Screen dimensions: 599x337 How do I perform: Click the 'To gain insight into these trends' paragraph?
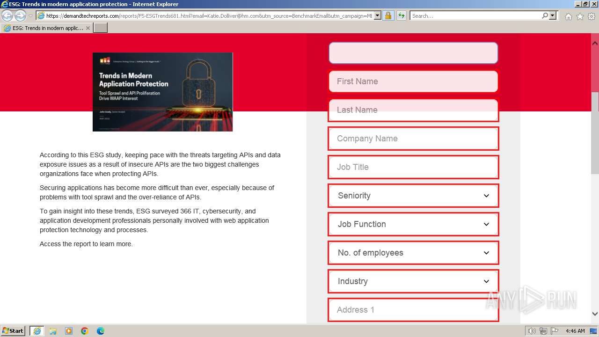click(x=154, y=220)
